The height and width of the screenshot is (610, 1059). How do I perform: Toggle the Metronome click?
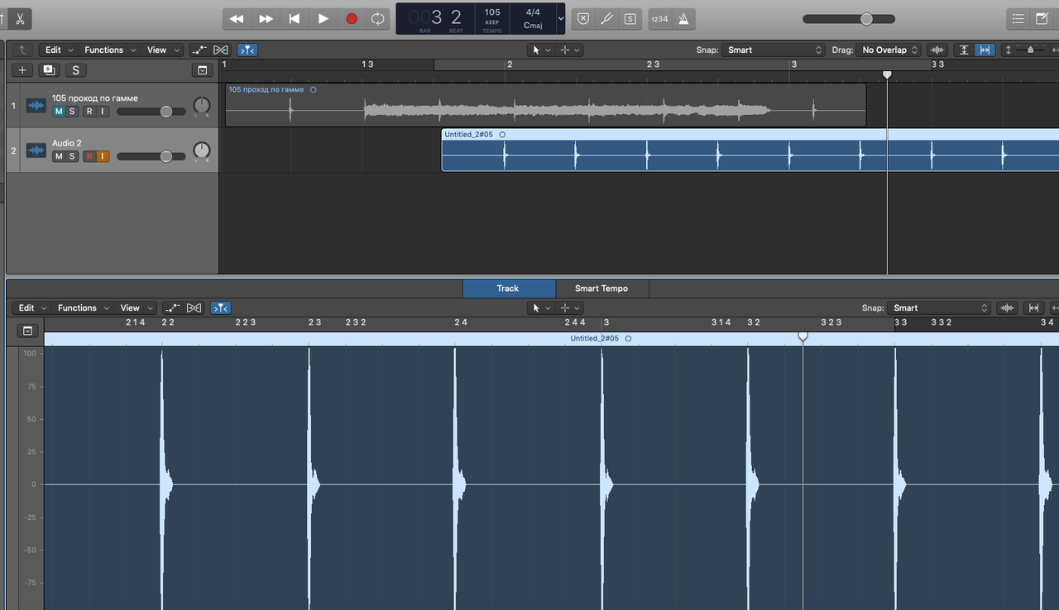click(x=683, y=18)
